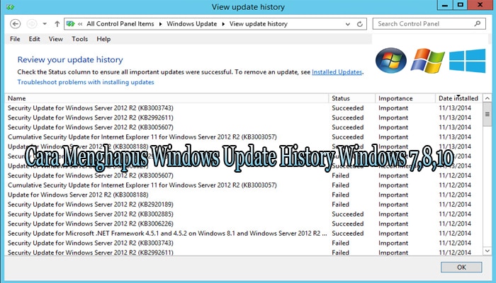
Task: Select .NET Framework 4.5.1 and 4.5.2 update
Action: tap(244, 233)
